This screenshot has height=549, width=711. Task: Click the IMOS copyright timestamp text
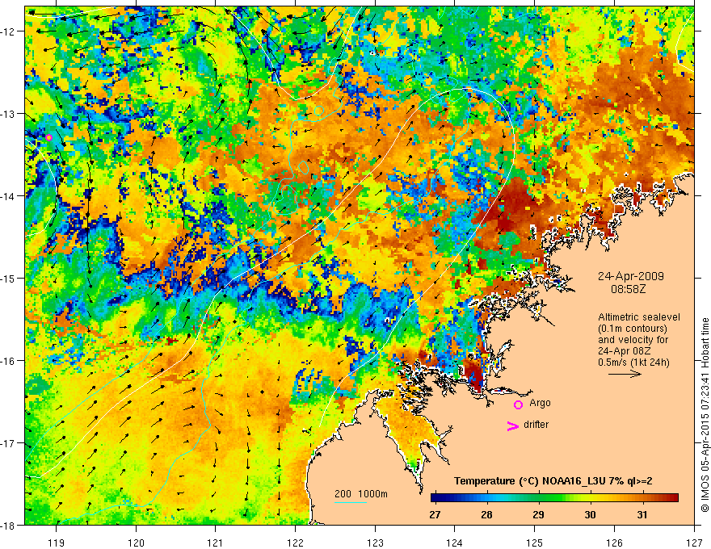coord(705,415)
